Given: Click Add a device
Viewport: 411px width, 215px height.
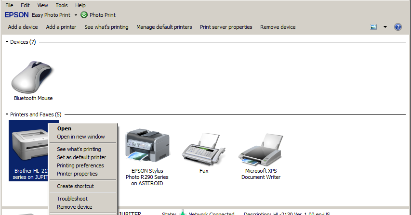Looking at the screenshot, I should pyautogui.click(x=23, y=27).
